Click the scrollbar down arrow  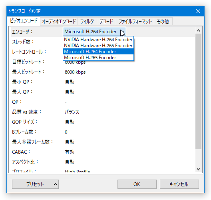click(198, 169)
